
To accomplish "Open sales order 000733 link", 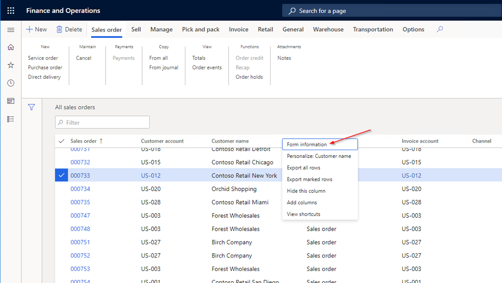I will [x=80, y=176].
